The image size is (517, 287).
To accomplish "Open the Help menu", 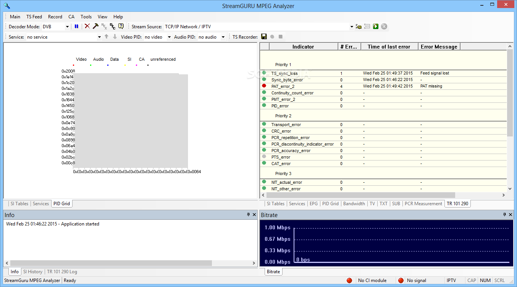I will (x=118, y=16).
